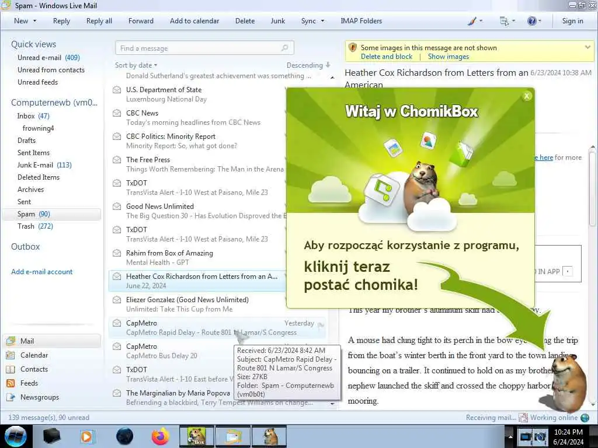Click the envelope icon for U.S. Department of State
This screenshot has width=598, height=448.
click(x=117, y=90)
